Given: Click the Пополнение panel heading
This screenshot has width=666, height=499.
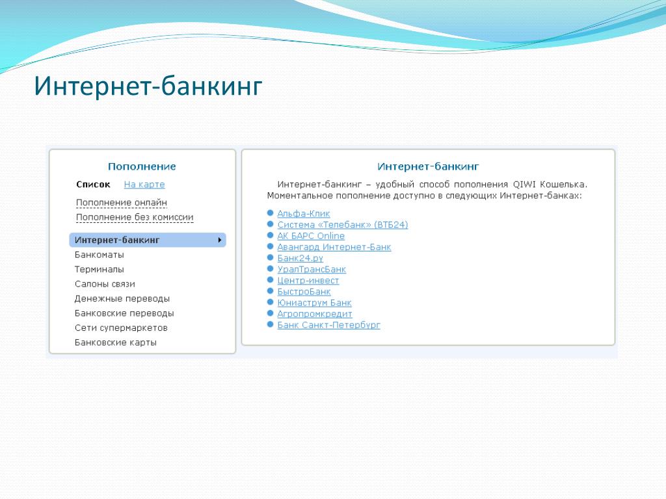Looking at the screenshot, I should pyautogui.click(x=142, y=166).
